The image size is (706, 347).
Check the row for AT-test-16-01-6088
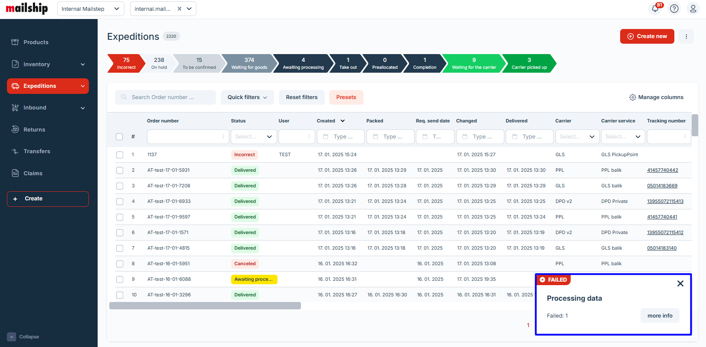pyautogui.click(x=120, y=280)
